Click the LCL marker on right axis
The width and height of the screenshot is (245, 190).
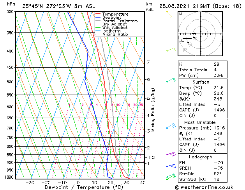[153, 158]
